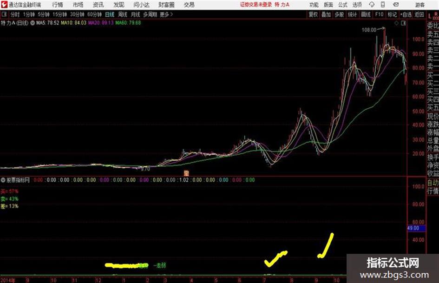The height and width of the screenshot is (283, 439).
Task: Open the 功能 menu
Action: tap(314, 5)
